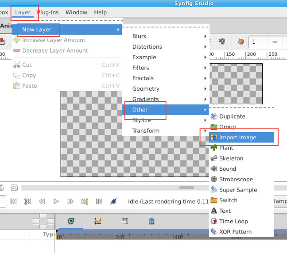Viewport: 287px width, 253px height.
Task: Choose Decrease Layer Amount
Action: [x=67, y=50]
